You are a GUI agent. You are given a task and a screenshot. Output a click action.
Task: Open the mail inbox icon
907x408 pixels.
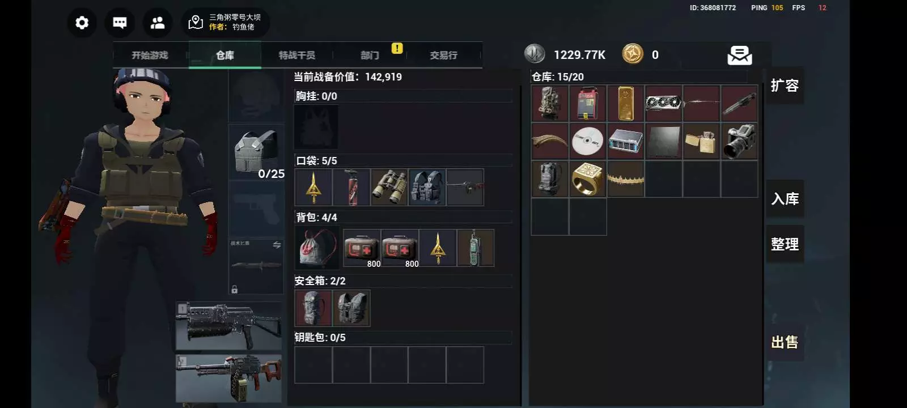pos(740,55)
